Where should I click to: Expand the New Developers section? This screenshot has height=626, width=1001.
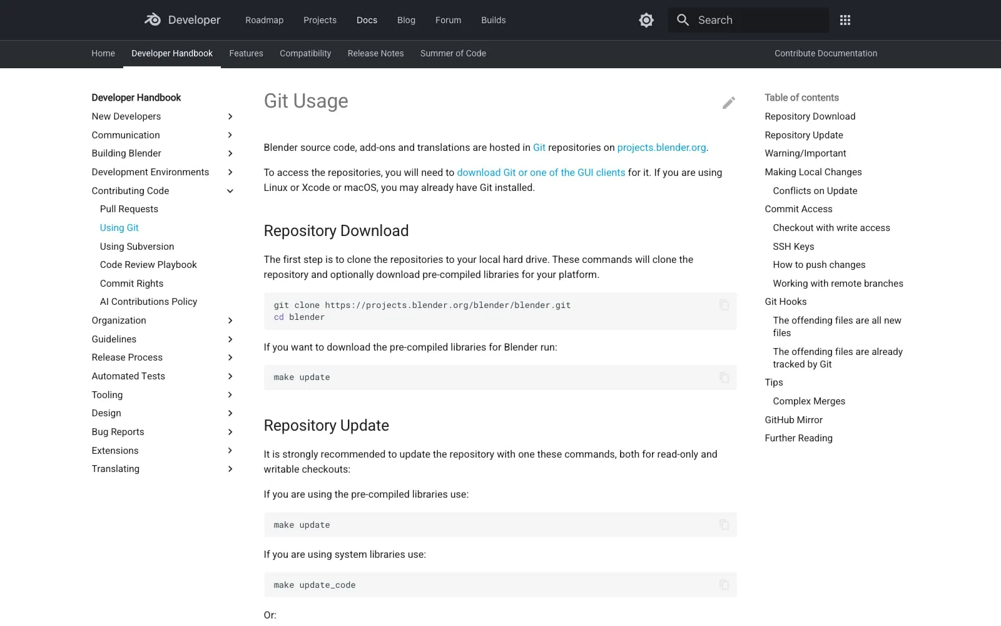pyautogui.click(x=230, y=116)
